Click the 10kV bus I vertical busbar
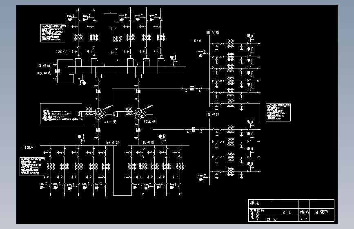Viewport: 354px width, 229px height. [x=210, y=71]
